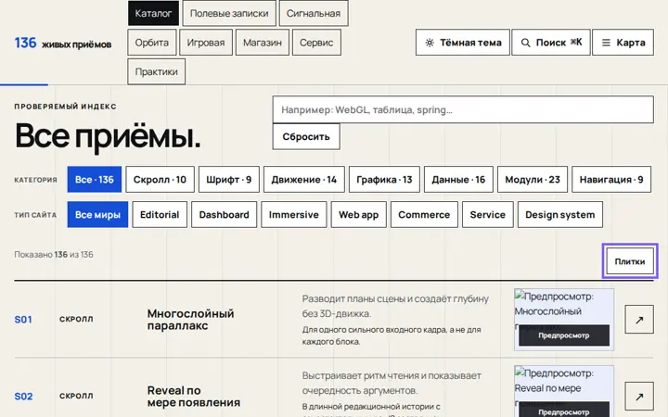Screen dimensions: 668x417
Task: Click the СКРОЛЛ label in S01 row
Action: [76, 319]
